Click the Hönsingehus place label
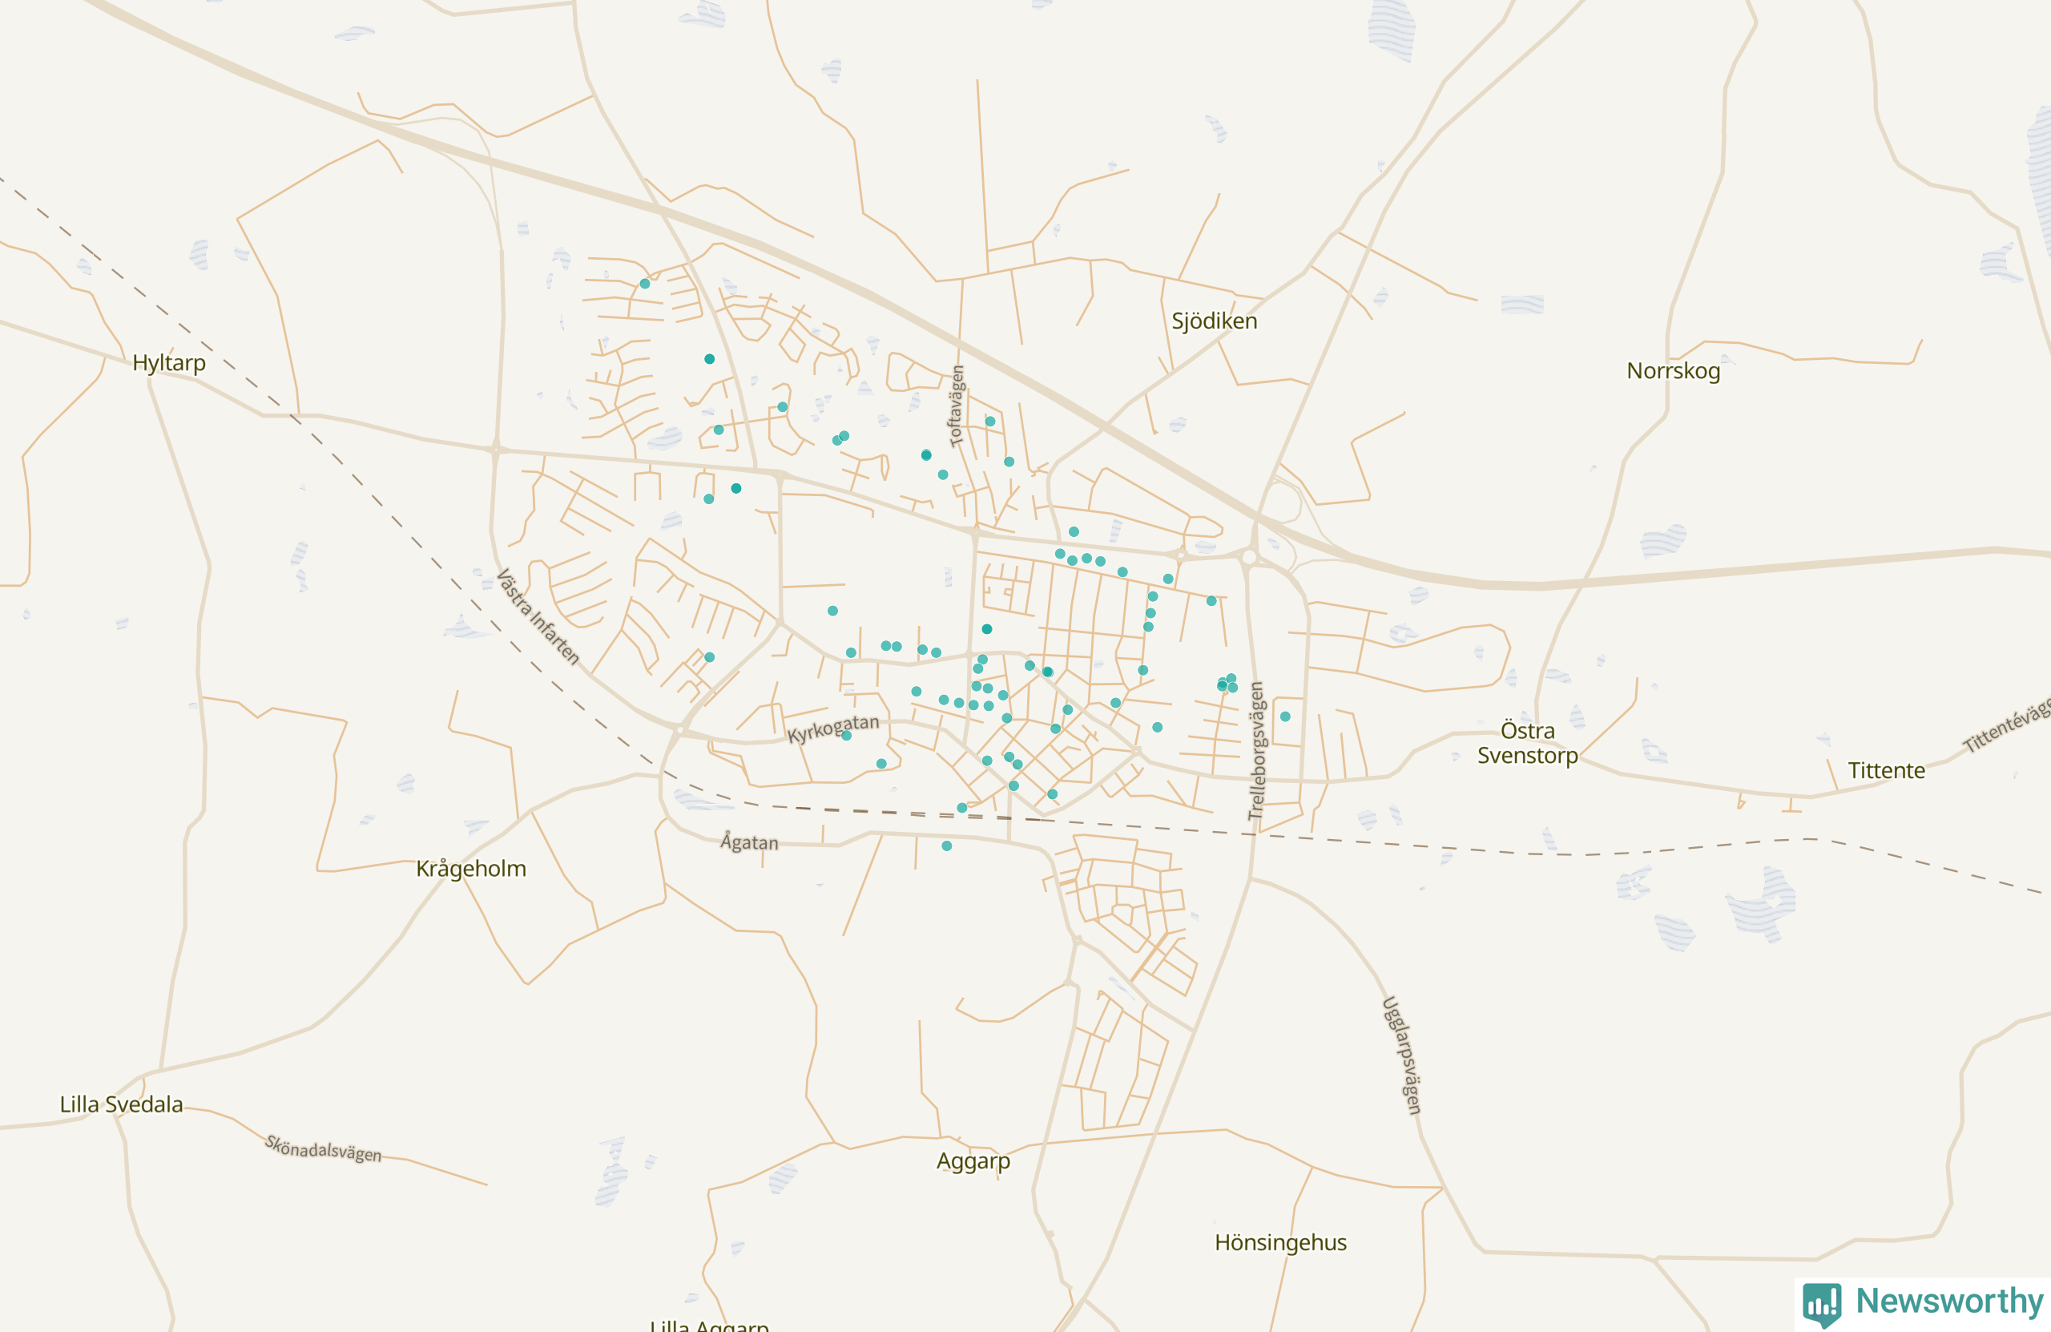 pyautogui.click(x=1279, y=1242)
